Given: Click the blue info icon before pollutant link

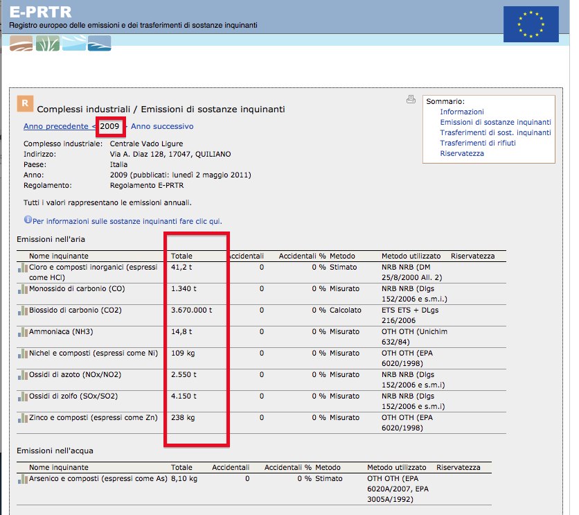Looking at the screenshot, I should tap(28, 220).
